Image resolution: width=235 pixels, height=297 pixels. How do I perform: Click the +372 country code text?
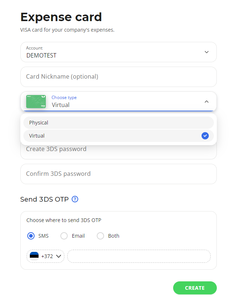tap(47, 256)
